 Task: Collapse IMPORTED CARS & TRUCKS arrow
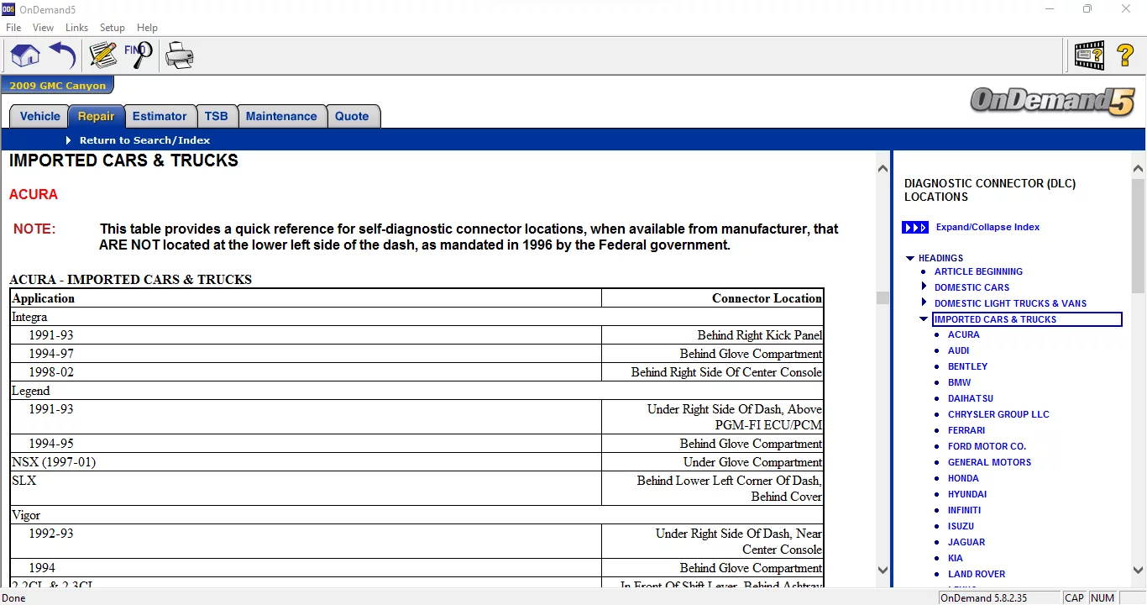924,319
